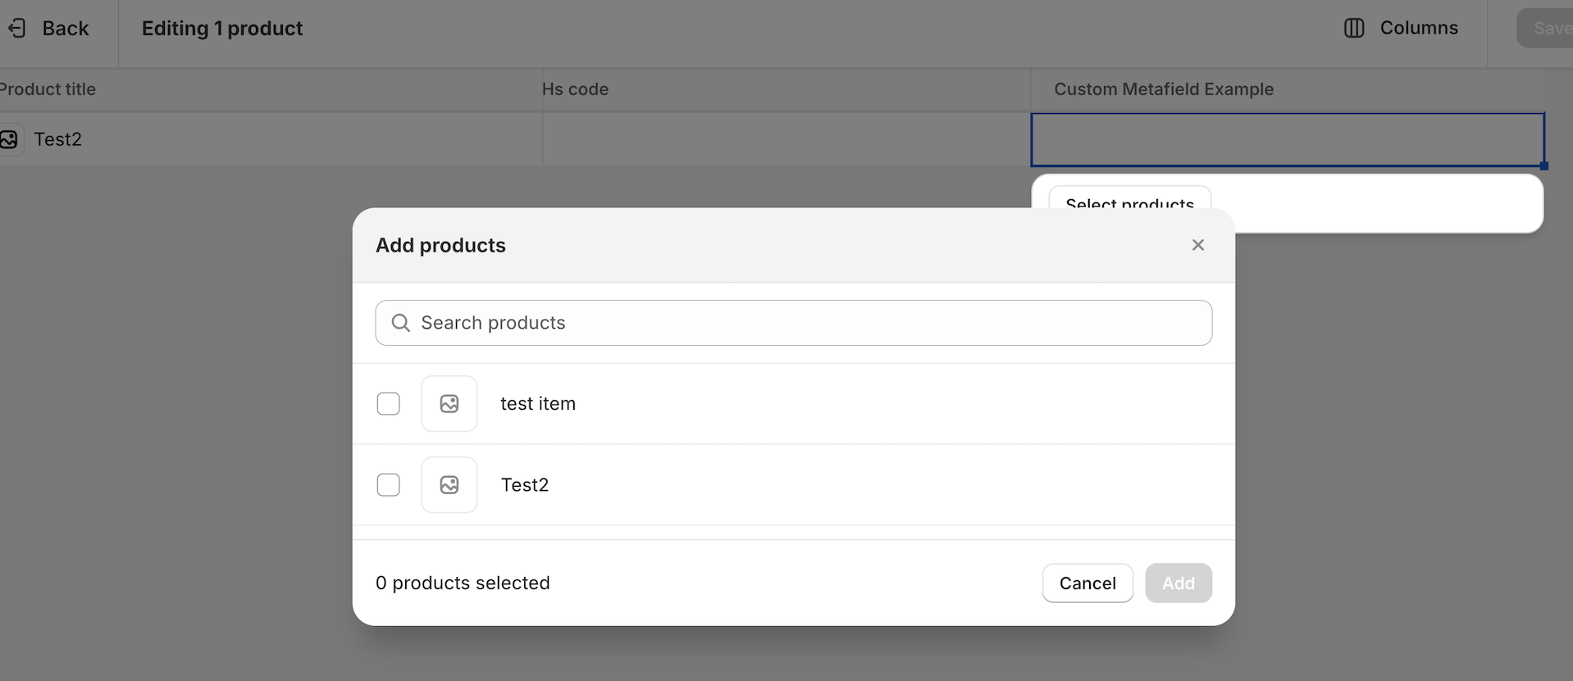Image resolution: width=1573 pixels, height=681 pixels.
Task: Click the test item product name
Action: [538, 404]
